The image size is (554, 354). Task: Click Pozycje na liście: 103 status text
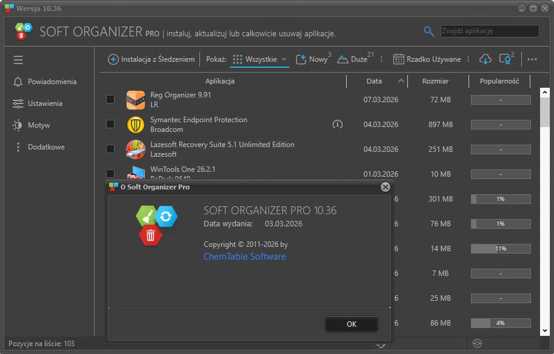(41, 344)
